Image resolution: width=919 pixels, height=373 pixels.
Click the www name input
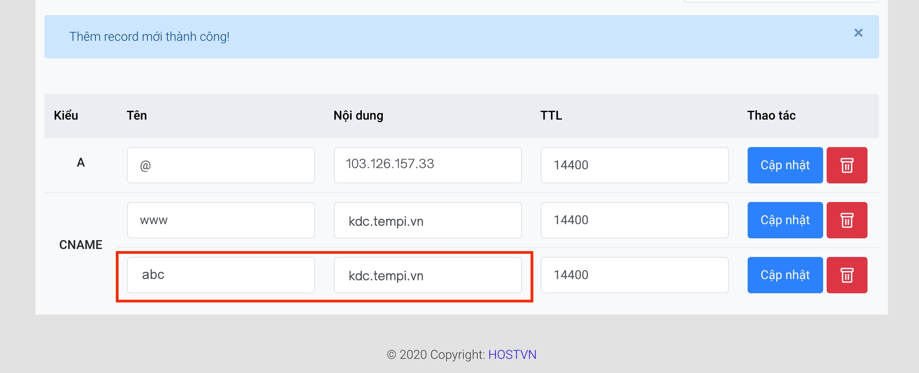221,220
